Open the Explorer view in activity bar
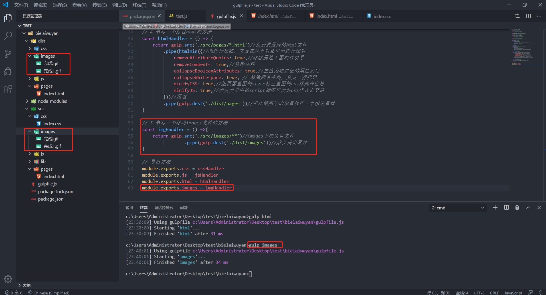 pyautogui.click(x=8, y=18)
